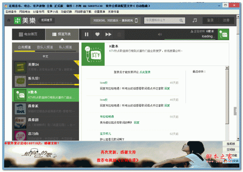This screenshot has width=243, height=172.
Task: Open the 网络电台 menu
Action: 25,12
